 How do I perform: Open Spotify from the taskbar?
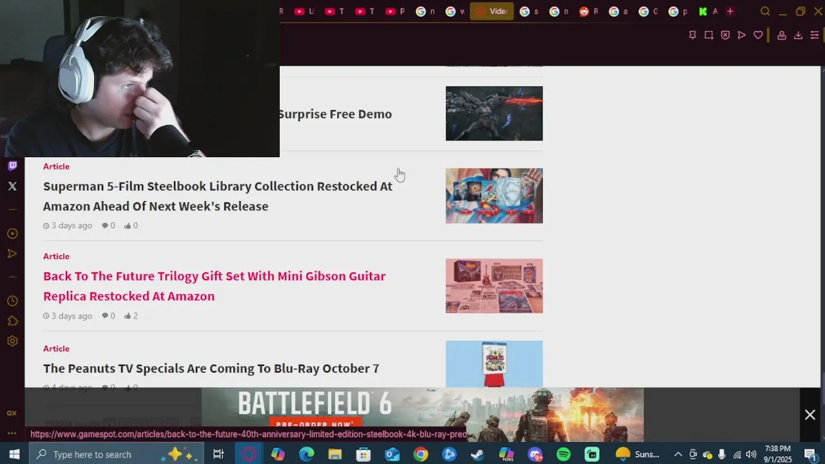(x=563, y=454)
